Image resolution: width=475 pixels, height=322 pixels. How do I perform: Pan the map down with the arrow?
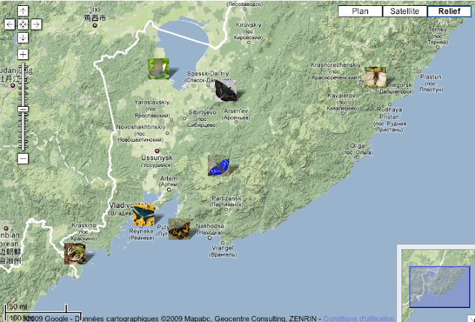(x=23, y=38)
